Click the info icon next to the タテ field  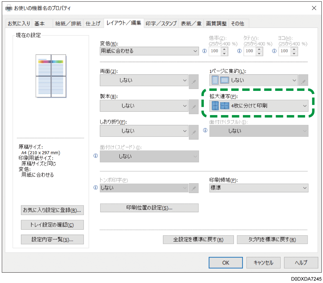click(239, 51)
